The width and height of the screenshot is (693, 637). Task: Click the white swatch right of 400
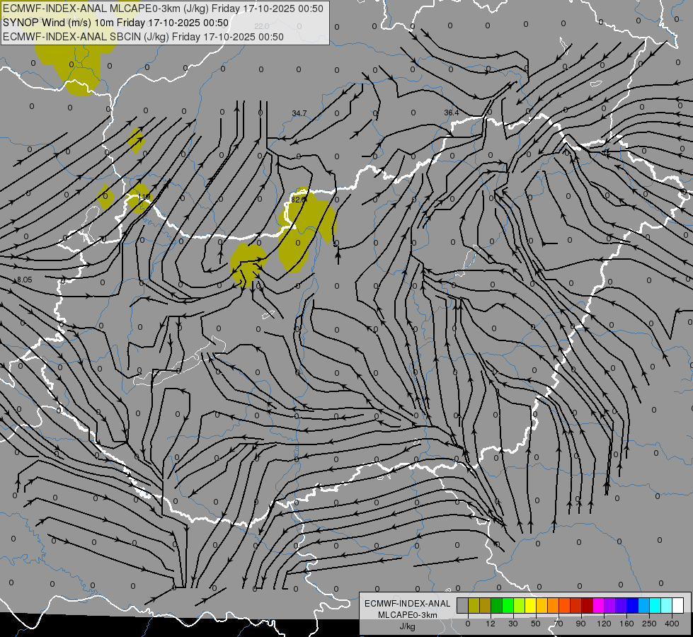tap(678, 605)
